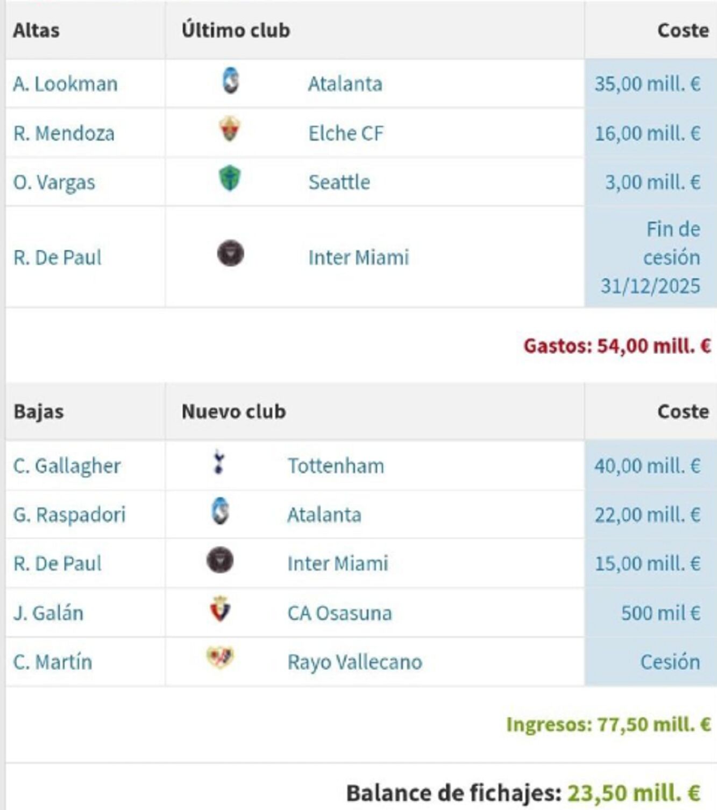Click the 35,00 mill. € Lookman fee
Image resolution: width=717 pixels, height=810 pixels.
(647, 84)
